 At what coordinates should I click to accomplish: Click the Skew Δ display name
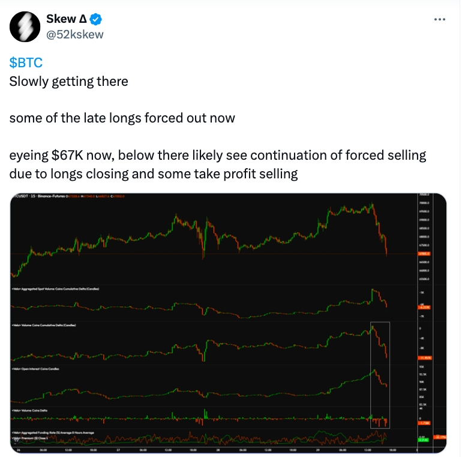coord(67,19)
